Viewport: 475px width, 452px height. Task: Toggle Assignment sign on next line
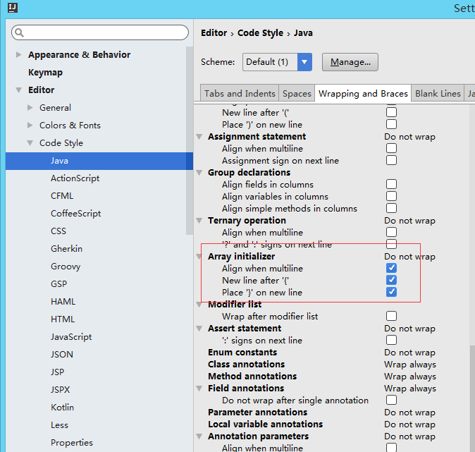coord(391,160)
